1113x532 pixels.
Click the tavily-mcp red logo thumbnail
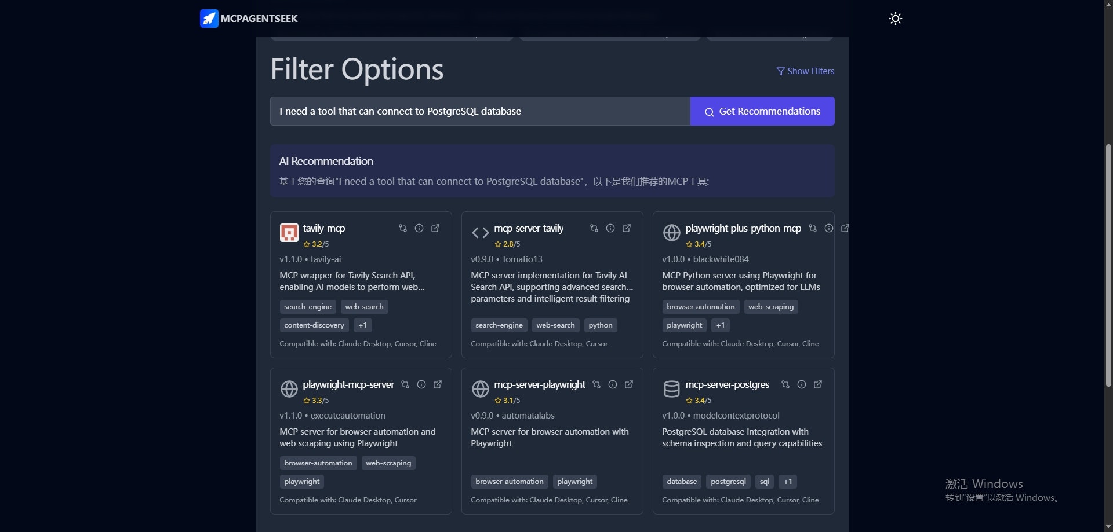click(289, 233)
